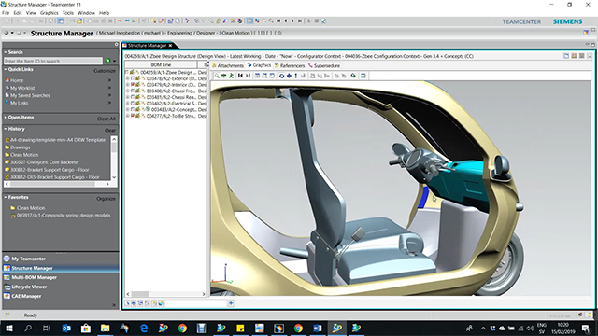This screenshot has height=336, width=598.
Task: Click the green search execute icon
Action: pos(108,61)
